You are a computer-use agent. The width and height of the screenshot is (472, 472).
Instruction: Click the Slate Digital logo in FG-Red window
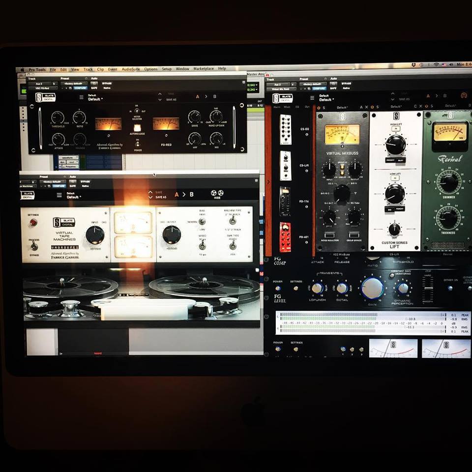click(45, 97)
